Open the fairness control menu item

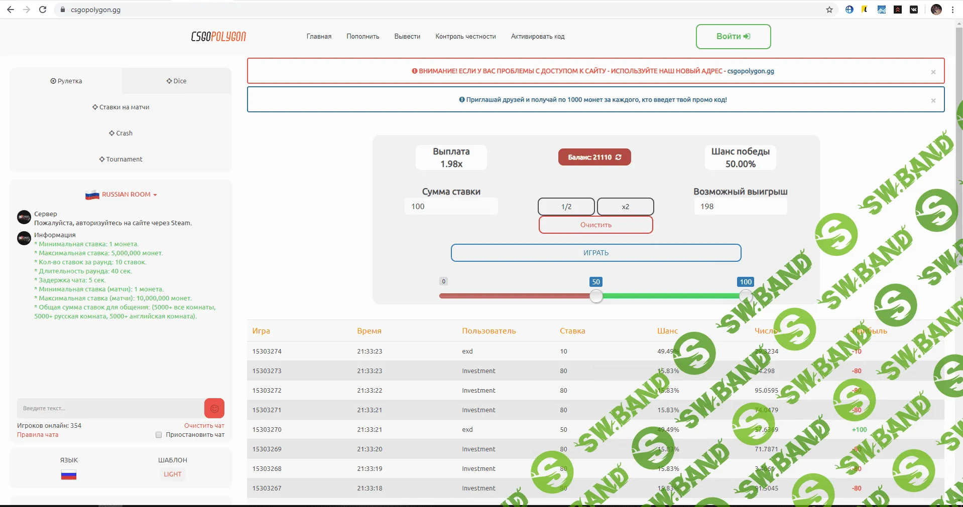pyautogui.click(x=465, y=37)
